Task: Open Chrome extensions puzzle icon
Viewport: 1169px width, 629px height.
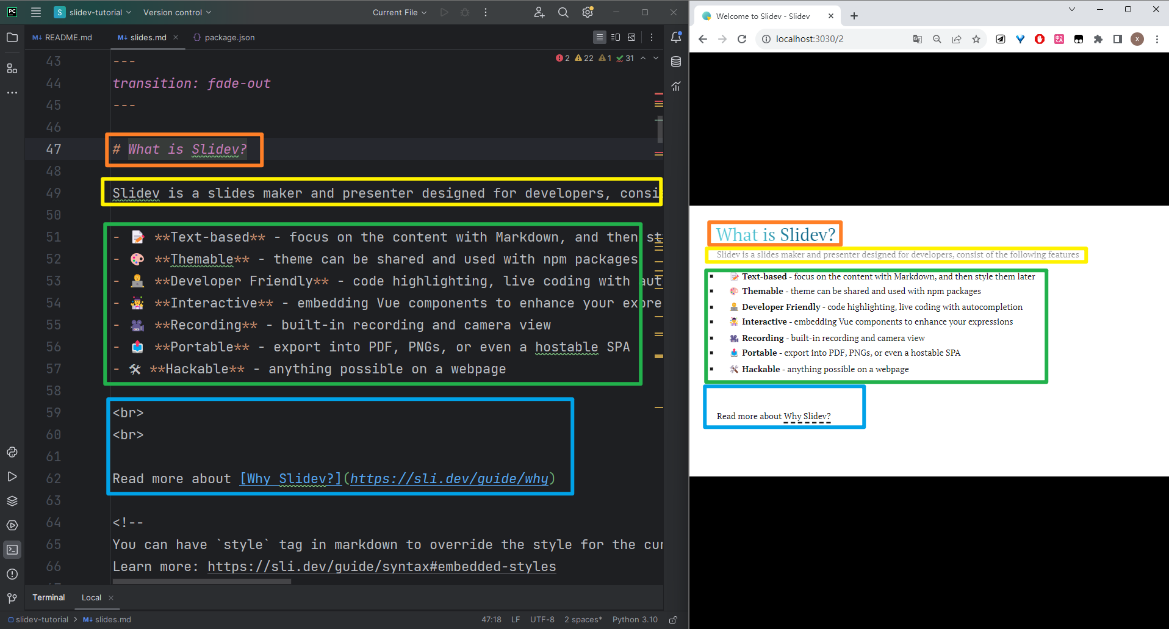Action: 1098,39
